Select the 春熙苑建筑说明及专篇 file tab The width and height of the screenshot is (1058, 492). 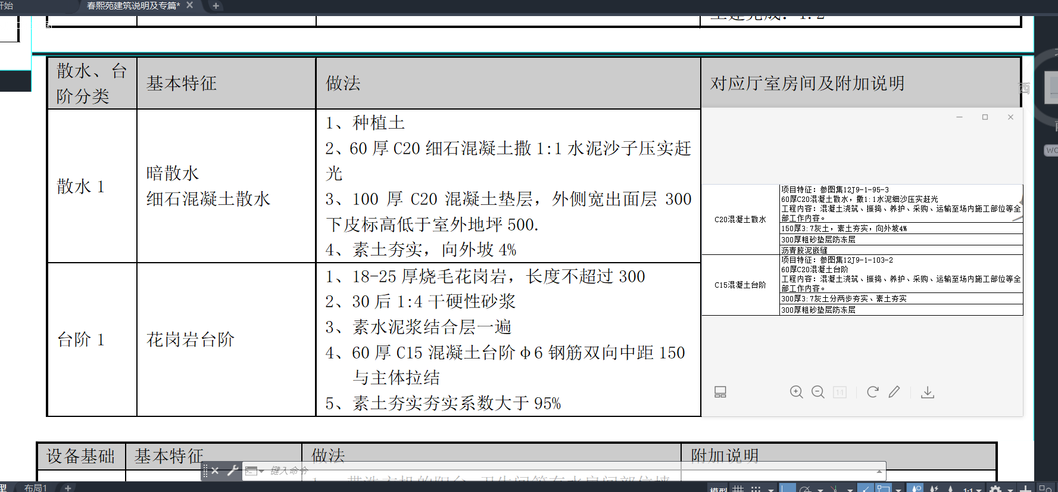click(x=133, y=5)
